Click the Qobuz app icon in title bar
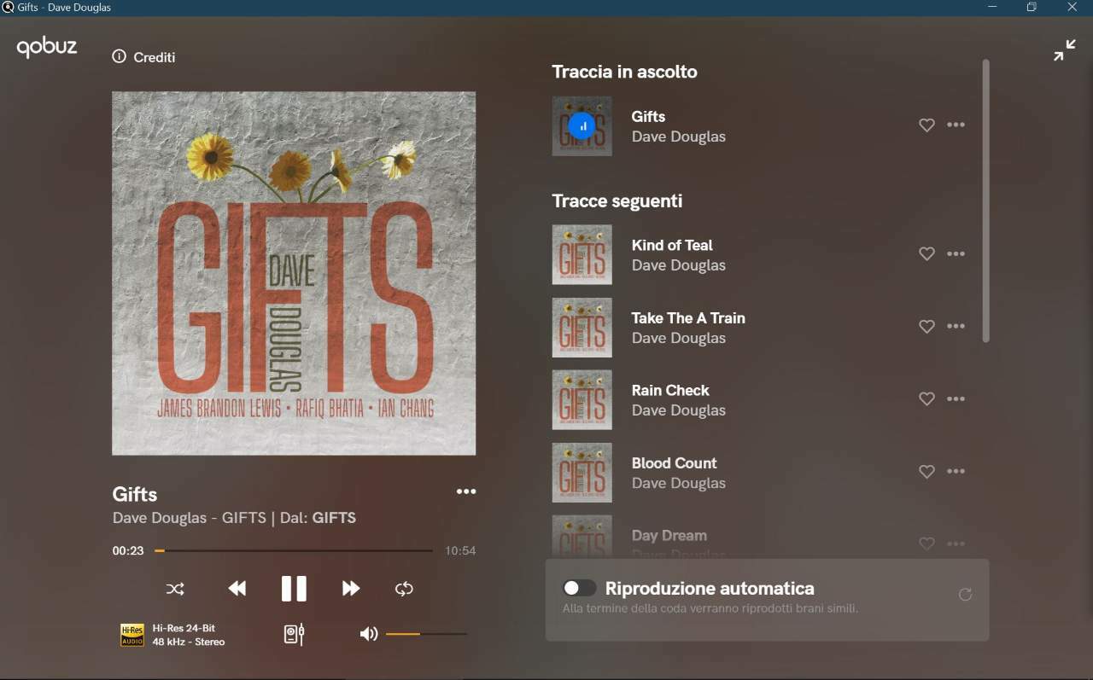Viewport: 1093px width, 680px height. (x=9, y=8)
